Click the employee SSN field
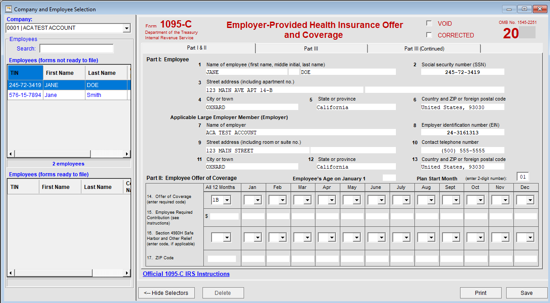This screenshot has height=303, width=550. pos(462,72)
